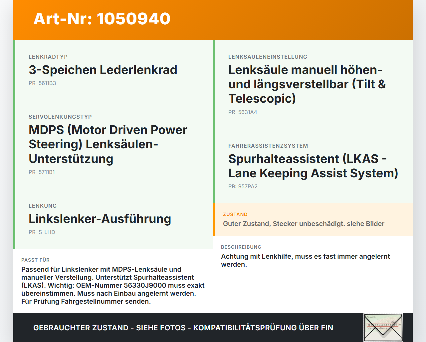Screen dimensions: 426x342
Task: Select the Achtung mit Lenkhilfe description
Action: [x=306, y=260]
